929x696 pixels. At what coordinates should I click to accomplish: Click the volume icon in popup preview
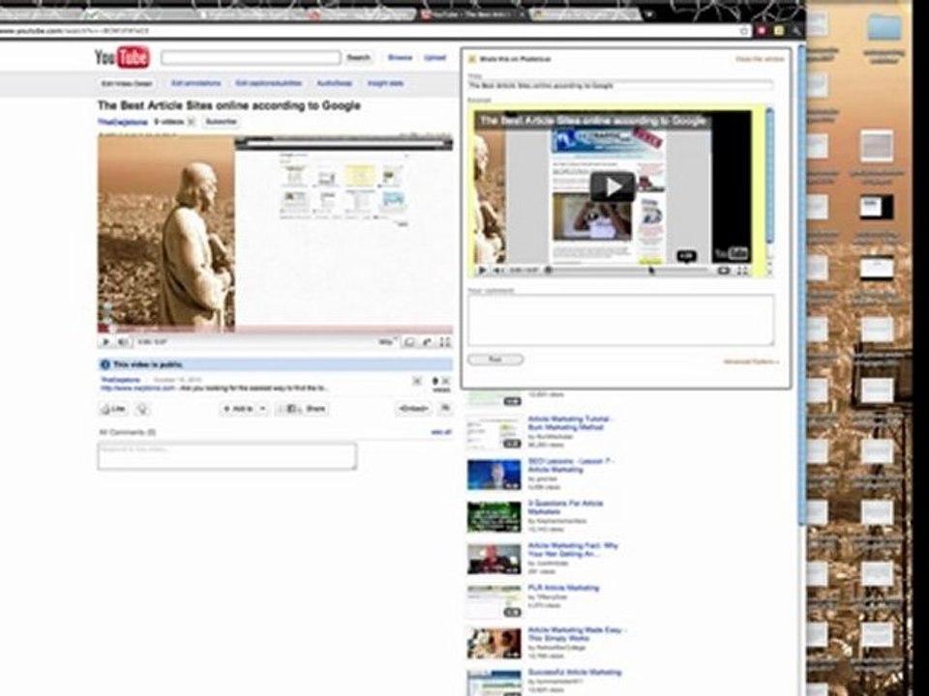point(499,271)
